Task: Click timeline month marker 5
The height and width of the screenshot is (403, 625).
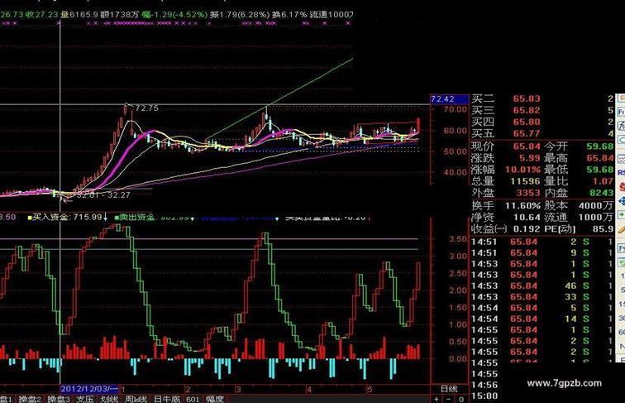Action: pos(370,389)
